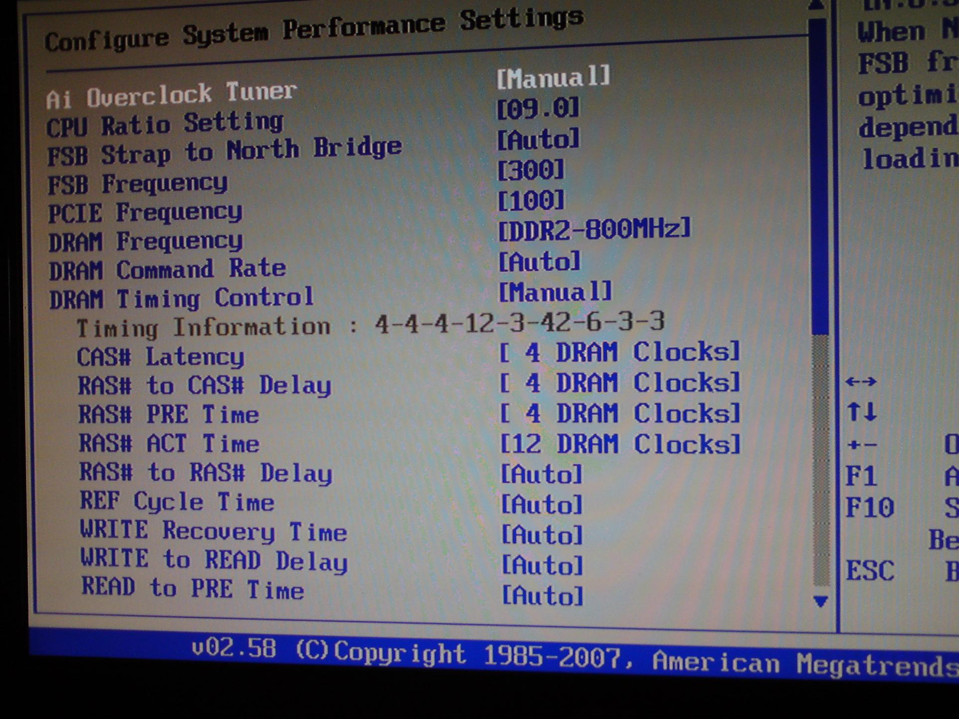
Task: Toggle the DRAM Command Rate Auto setting
Action: (539, 261)
